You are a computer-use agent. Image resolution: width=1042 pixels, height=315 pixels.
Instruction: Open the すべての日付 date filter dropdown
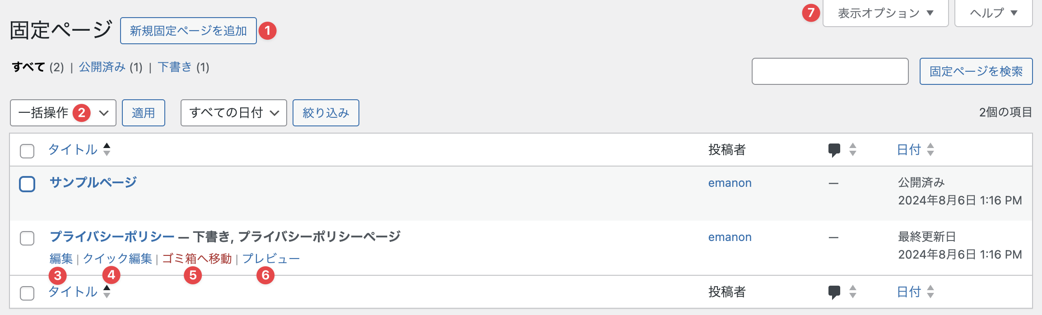point(233,113)
